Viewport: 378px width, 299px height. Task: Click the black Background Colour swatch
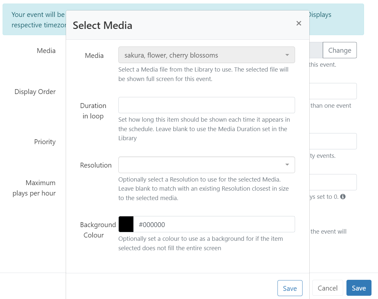point(126,224)
